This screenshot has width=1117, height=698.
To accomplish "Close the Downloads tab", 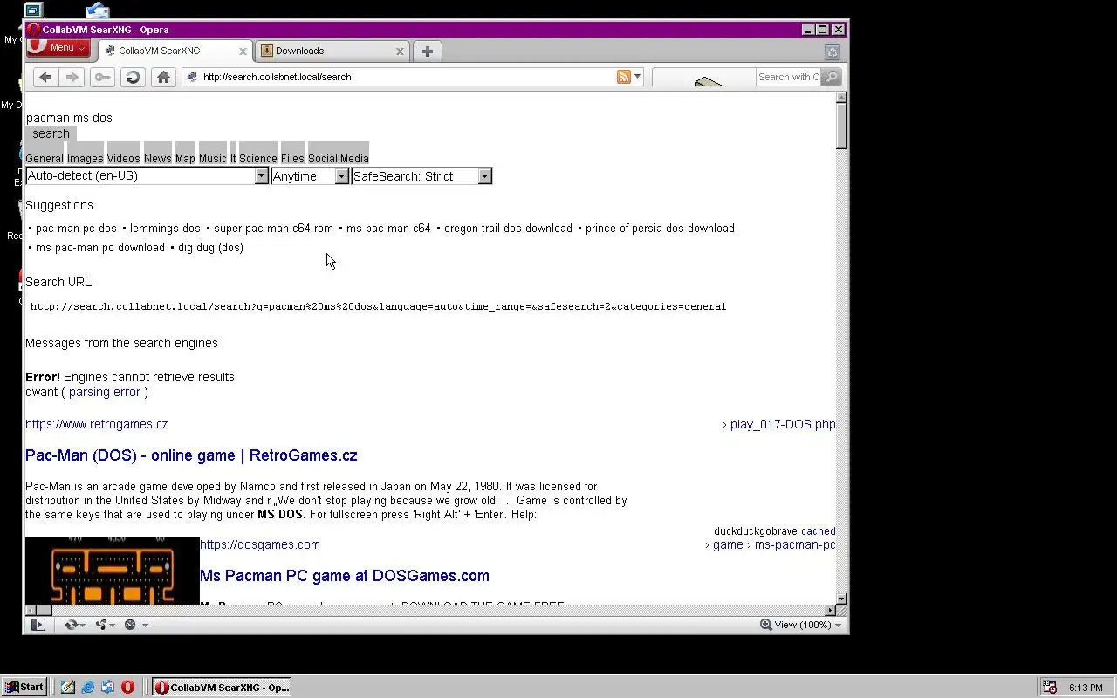I will (400, 51).
